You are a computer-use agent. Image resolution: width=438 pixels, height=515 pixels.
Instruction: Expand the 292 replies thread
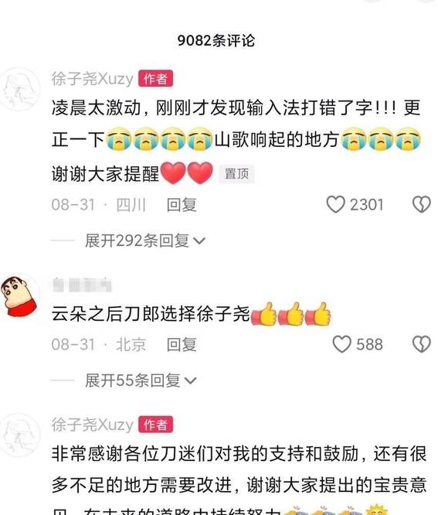[145, 240]
